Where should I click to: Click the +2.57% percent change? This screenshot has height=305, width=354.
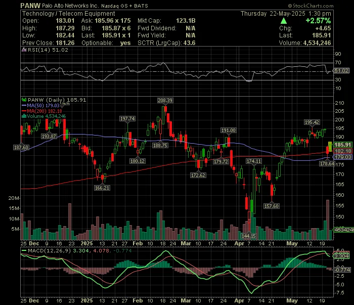(x=318, y=21)
